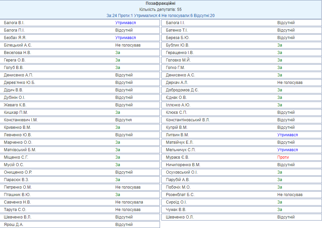The width and height of the screenshot is (322, 228).
Task: Select deputy name Балога В.І.
Action: [x=14, y=23]
